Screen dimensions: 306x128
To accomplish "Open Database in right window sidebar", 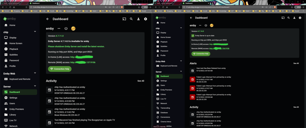I will point(169,112).
